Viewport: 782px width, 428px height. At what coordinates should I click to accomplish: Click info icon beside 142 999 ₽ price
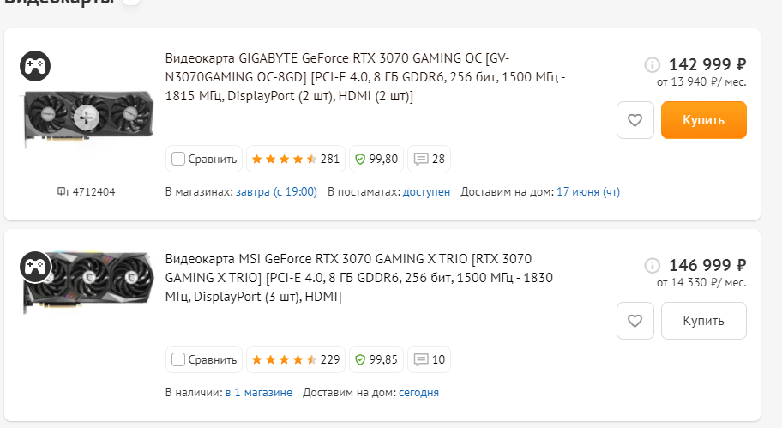(652, 65)
